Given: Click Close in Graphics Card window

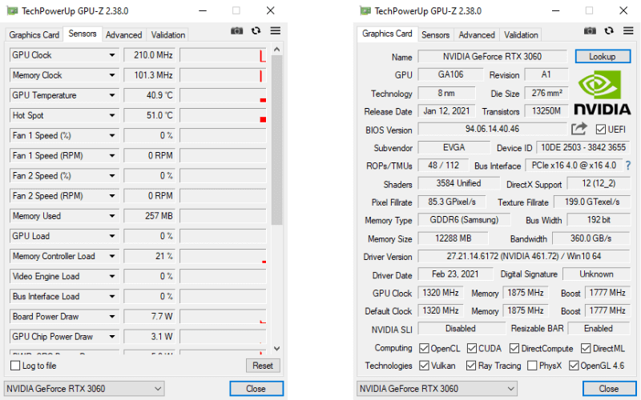Looking at the screenshot, I should coord(609,389).
